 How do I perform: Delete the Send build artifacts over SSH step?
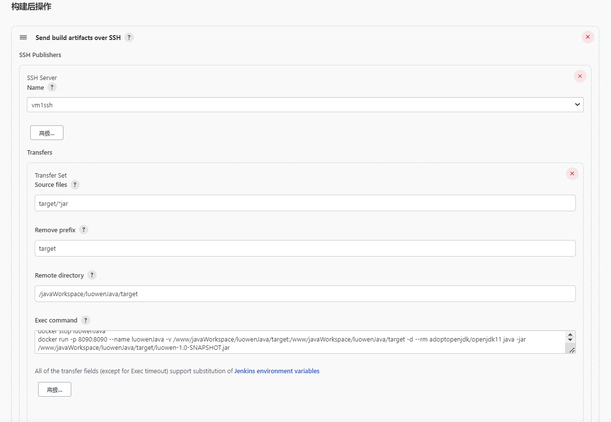point(588,37)
